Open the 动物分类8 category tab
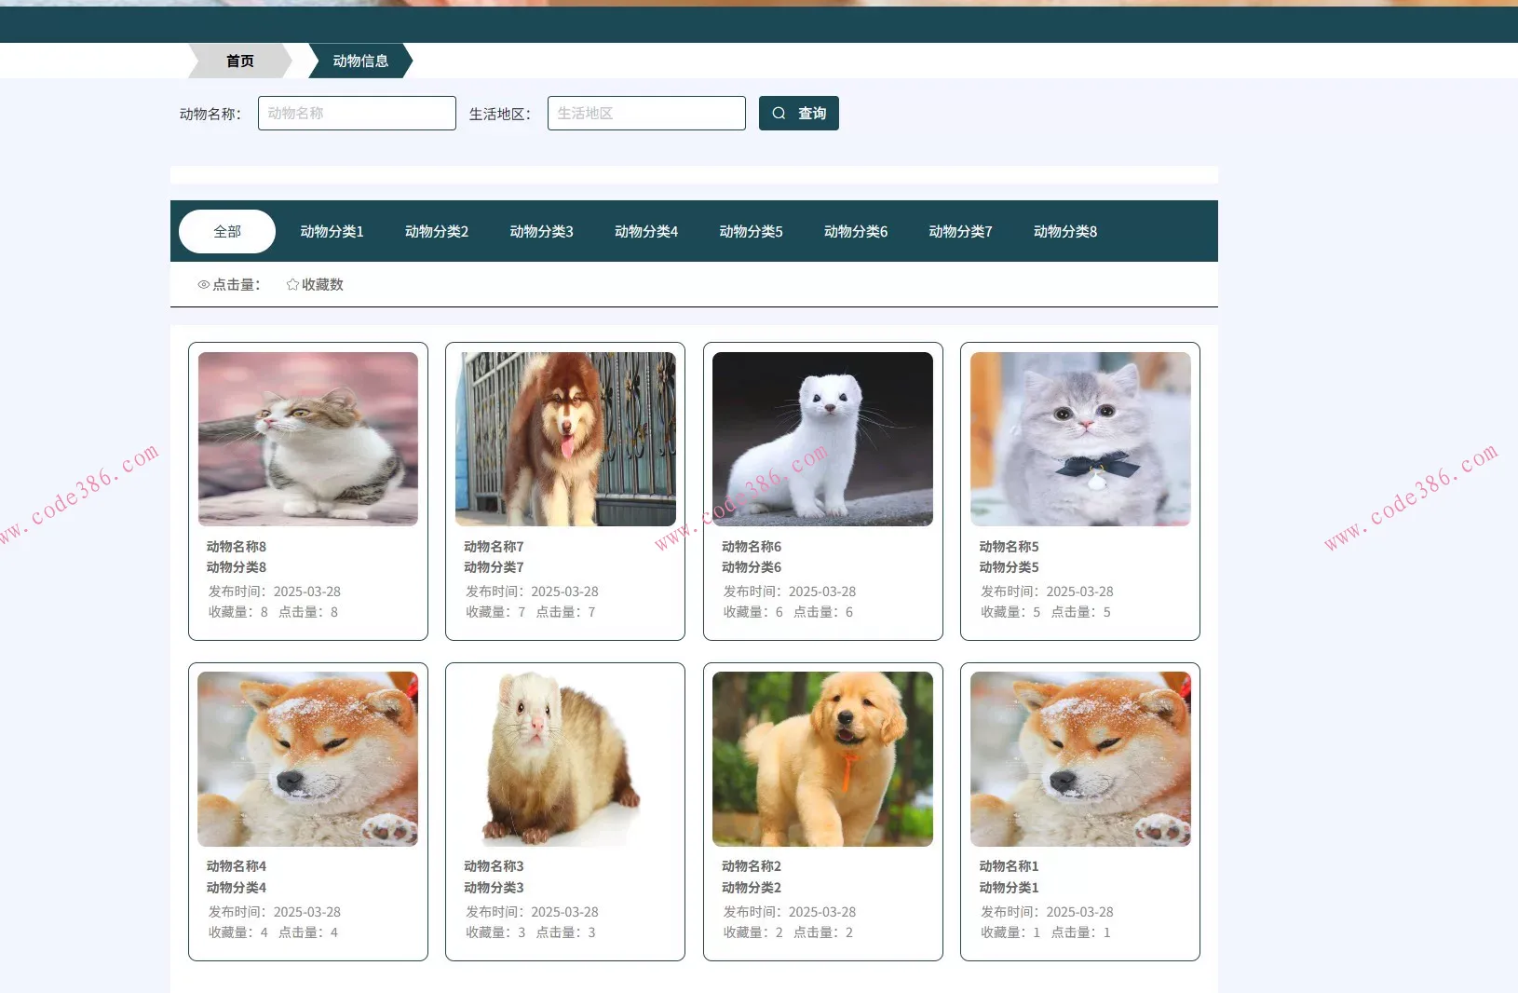Image resolution: width=1518 pixels, height=993 pixels. click(1064, 231)
